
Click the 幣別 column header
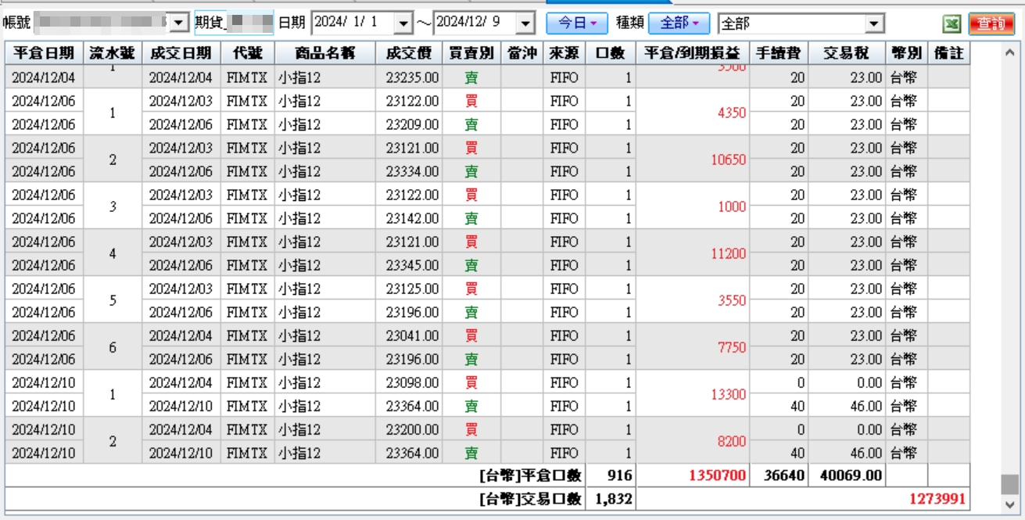coord(907,53)
